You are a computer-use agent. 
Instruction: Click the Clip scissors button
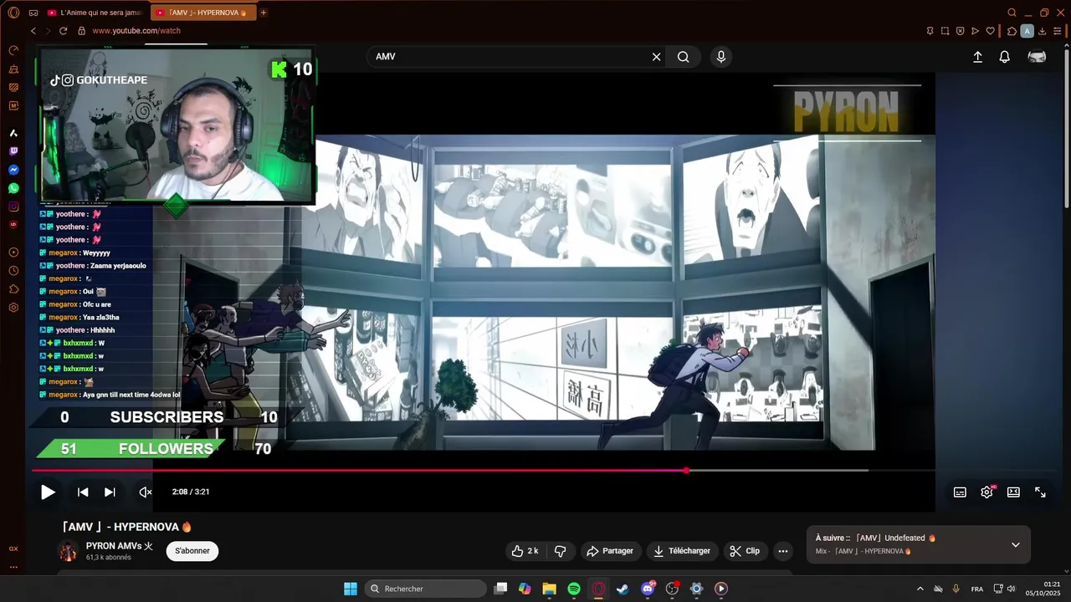(745, 551)
